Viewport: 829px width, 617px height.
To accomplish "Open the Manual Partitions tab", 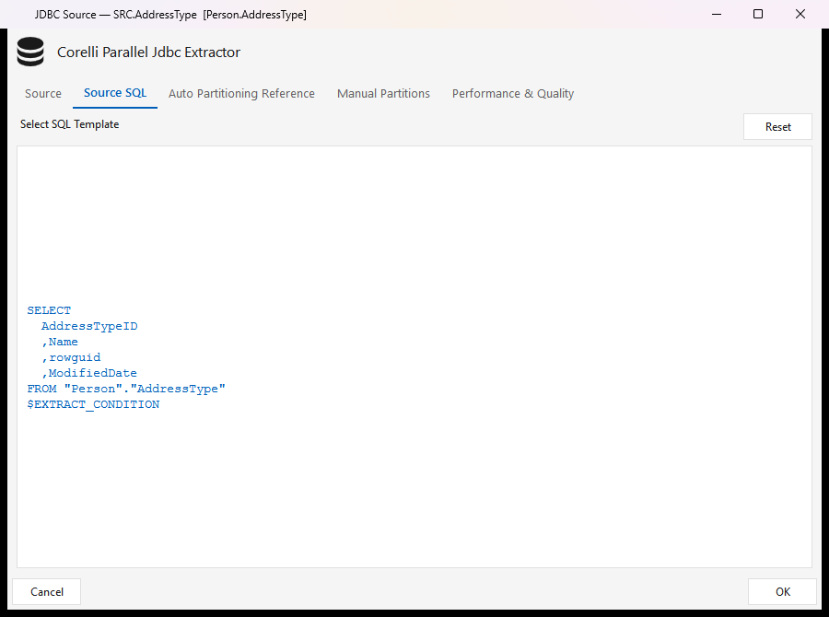I will (x=383, y=94).
